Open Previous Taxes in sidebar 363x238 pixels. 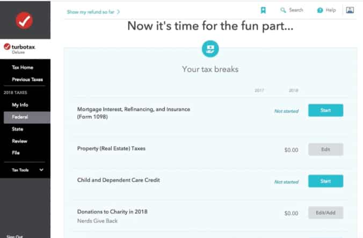27,80
